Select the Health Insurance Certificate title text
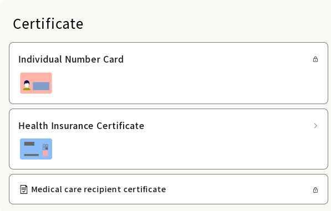The height and width of the screenshot is (211, 331). click(82, 126)
